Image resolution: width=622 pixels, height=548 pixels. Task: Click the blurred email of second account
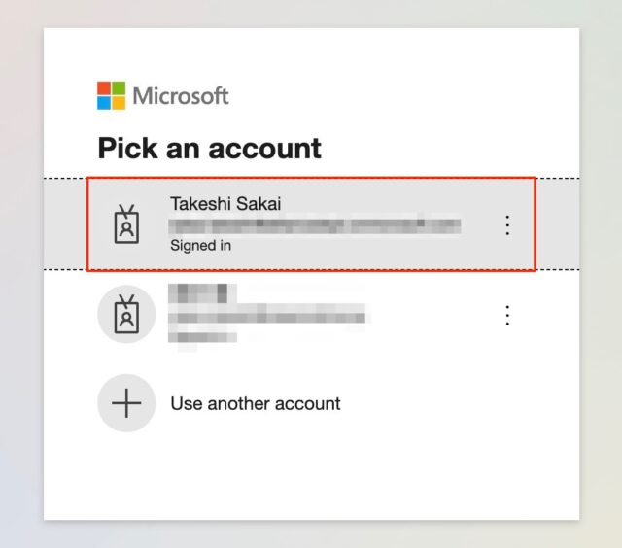click(x=266, y=317)
